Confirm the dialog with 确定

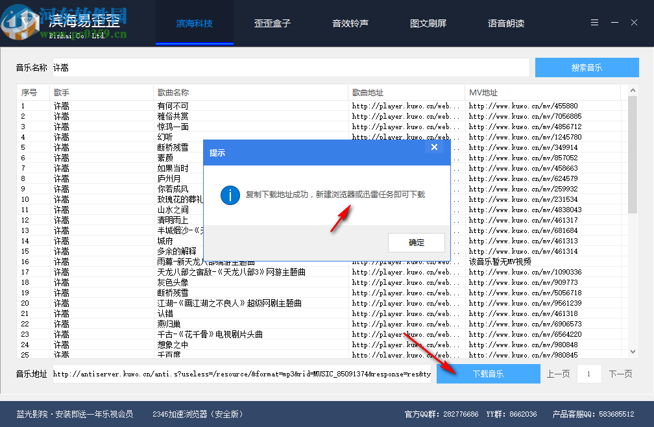(417, 242)
